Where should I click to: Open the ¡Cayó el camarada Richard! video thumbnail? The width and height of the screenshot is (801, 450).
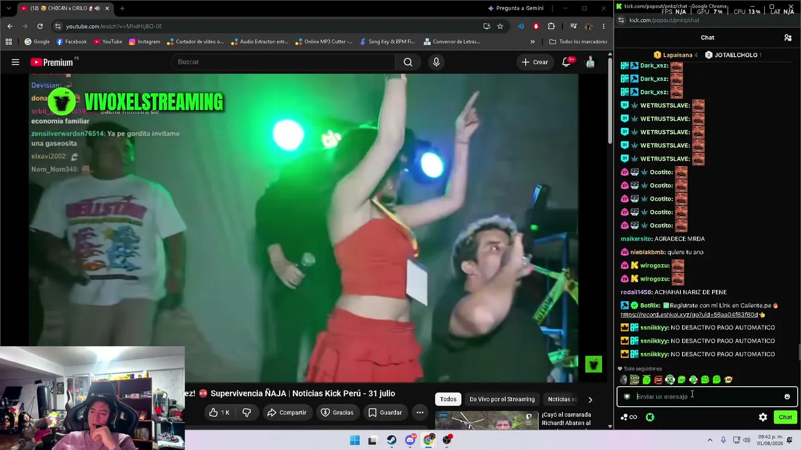click(486, 421)
